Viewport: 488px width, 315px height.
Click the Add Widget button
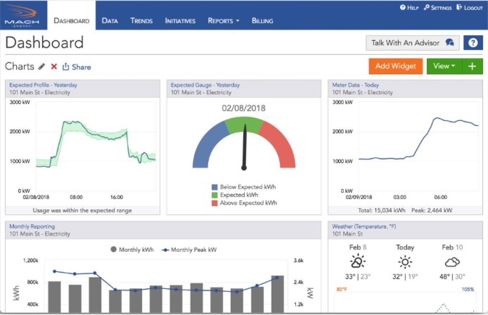(x=395, y=66)
